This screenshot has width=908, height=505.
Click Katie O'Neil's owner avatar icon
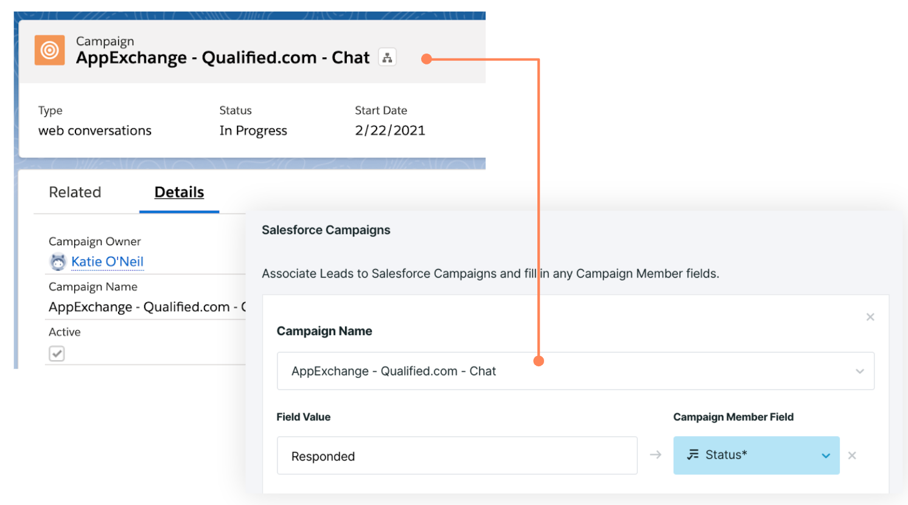coord(58,262)
